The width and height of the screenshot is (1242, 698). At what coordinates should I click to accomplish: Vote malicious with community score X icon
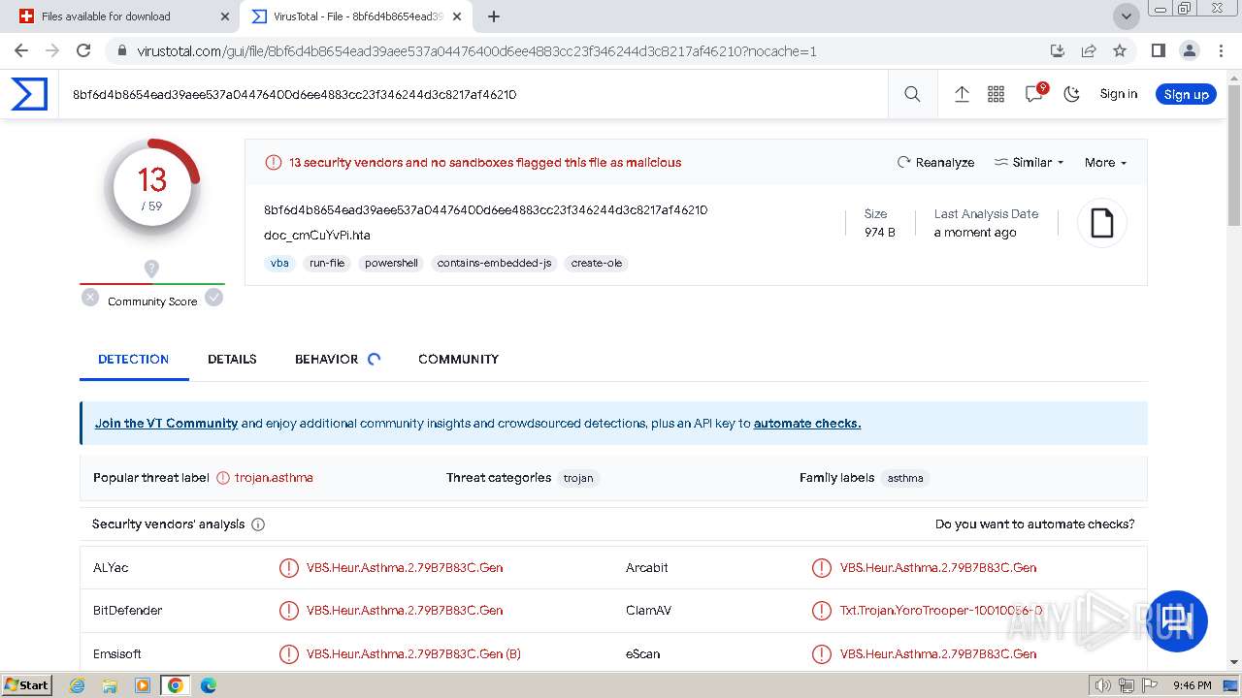[x=90, y=298]
